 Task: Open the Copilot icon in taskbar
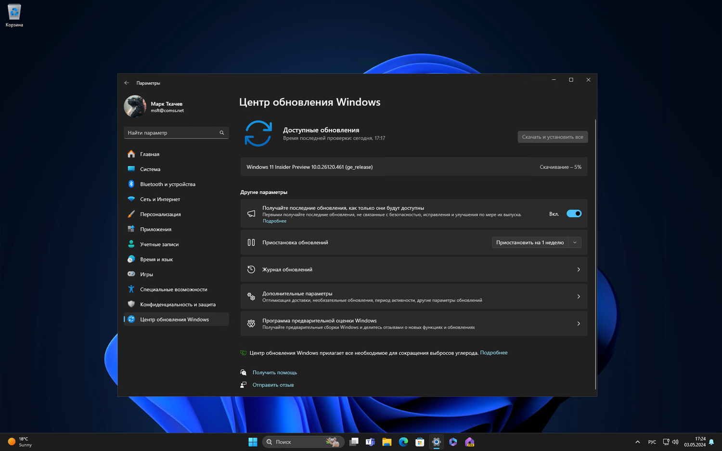[453, 442]
